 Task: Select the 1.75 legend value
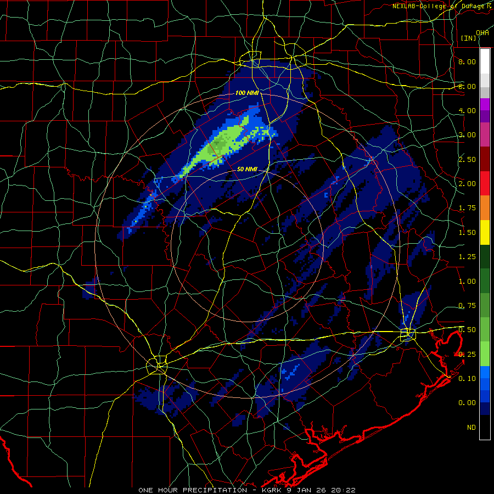467,208
